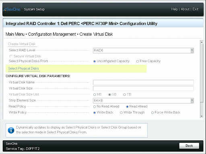Screen dimensions: 206x154
Task: Click the scrollbar up arrow
Action: (202, 42)
